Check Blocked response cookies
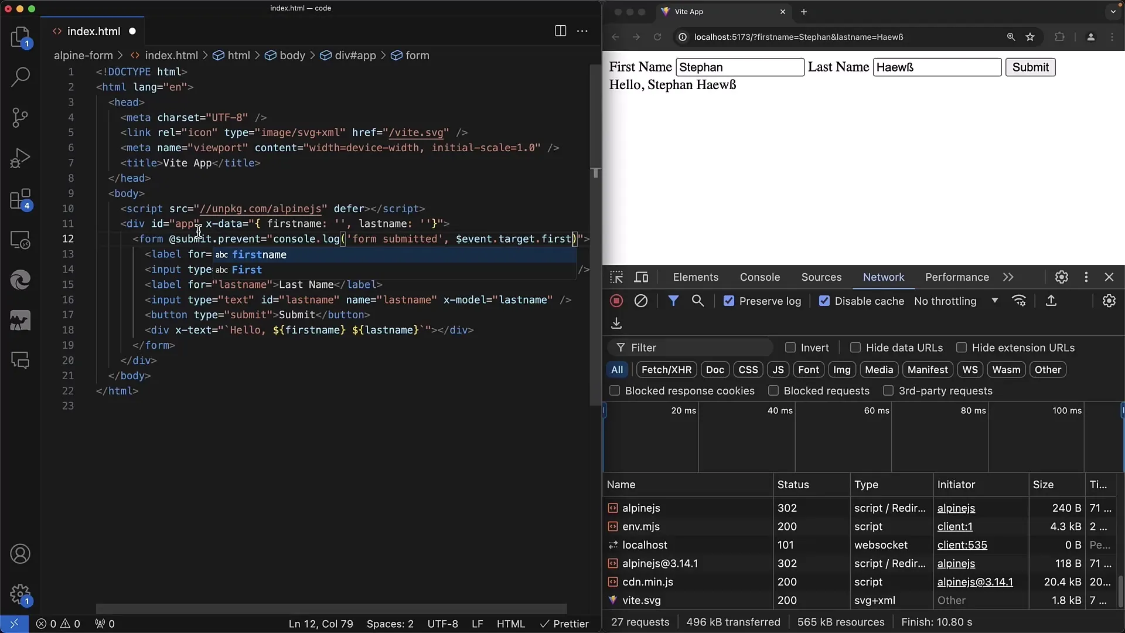 (615, 390)
